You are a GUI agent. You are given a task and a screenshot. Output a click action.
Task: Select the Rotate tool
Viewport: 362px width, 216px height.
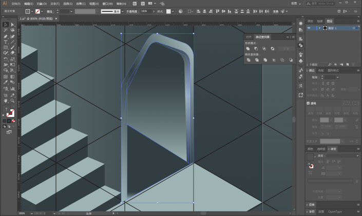6,60
